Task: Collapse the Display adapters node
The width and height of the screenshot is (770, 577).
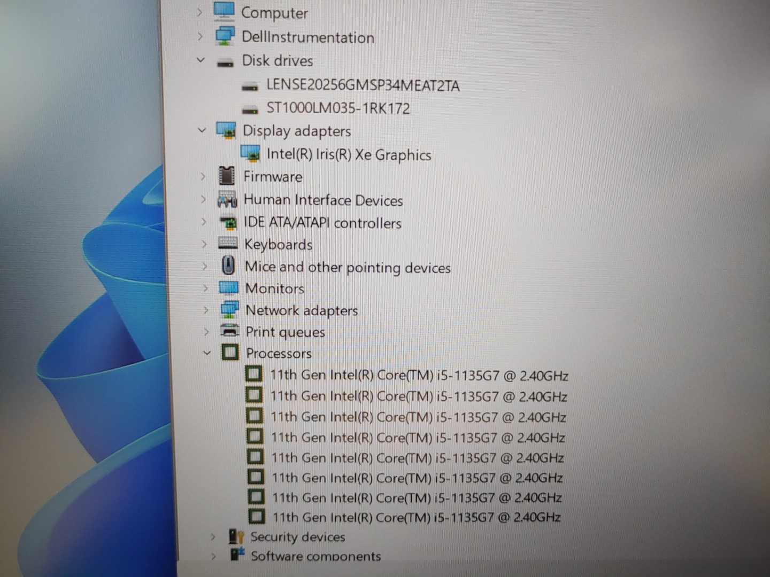Action: 202,130
